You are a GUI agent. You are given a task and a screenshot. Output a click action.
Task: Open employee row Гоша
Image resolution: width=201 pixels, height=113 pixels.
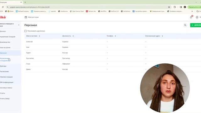click(113, 64)
